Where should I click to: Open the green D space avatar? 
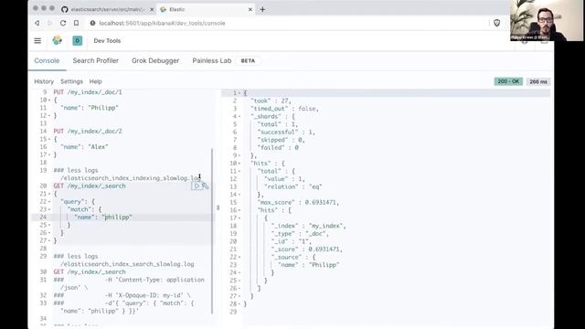[x=77, y=40]
